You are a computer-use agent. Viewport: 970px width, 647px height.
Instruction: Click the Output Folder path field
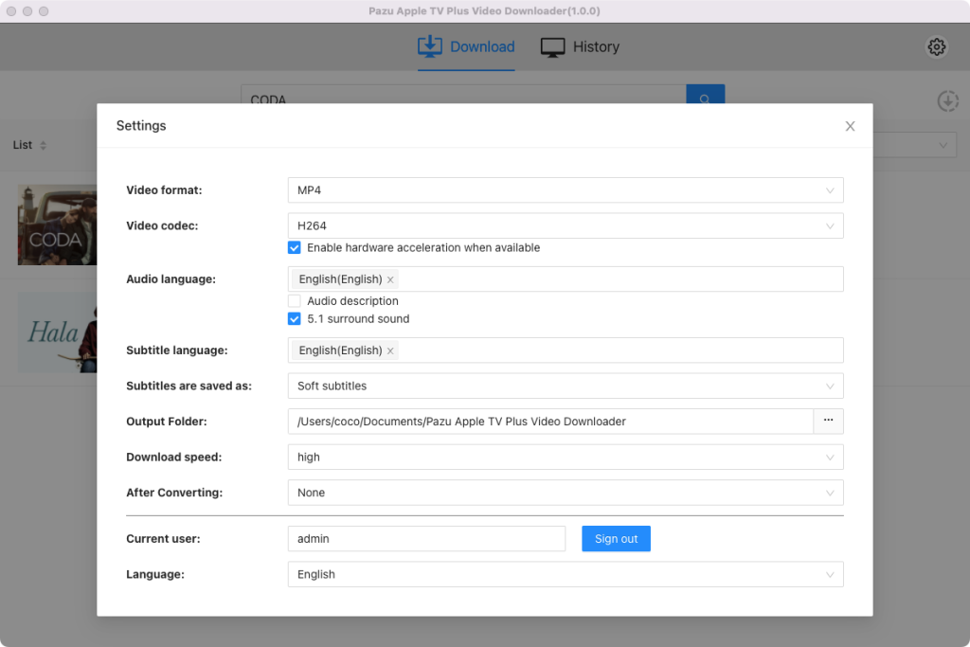coord(550,422)
